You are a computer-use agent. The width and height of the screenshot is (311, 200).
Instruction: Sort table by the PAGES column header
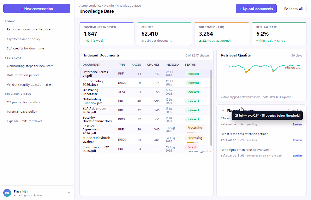tap(136, 65)
